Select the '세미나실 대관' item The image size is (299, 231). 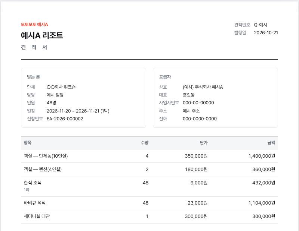[37, 216]
